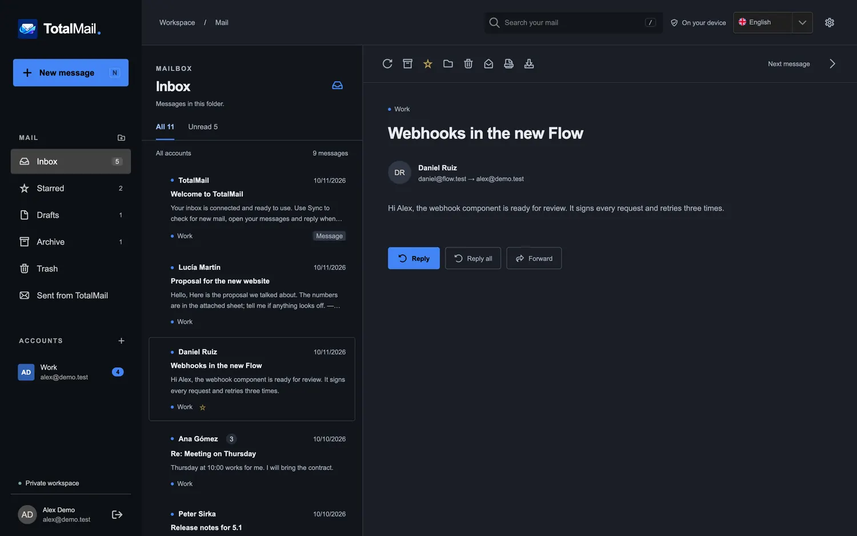Screen dimensions: 857x536
Task: Open Lucía Martín's Proposal for the new website
Action: point(252,294)
